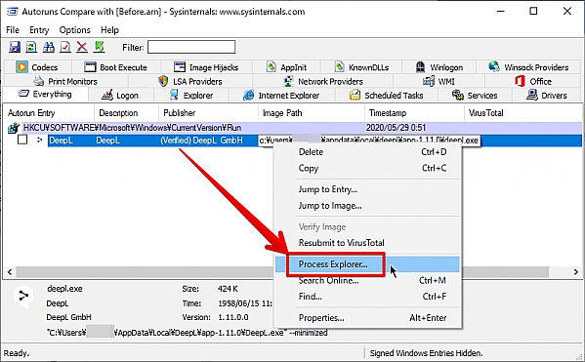This screenshot has width=585, height=362.
Task: Sort by the Image Path column header
Action: coord(312,113)
